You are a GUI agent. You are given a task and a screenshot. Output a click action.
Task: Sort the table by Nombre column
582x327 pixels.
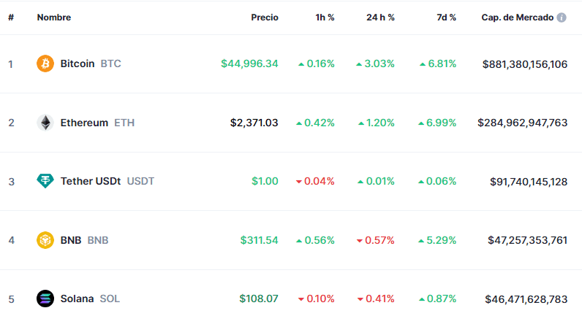(54, 18)
